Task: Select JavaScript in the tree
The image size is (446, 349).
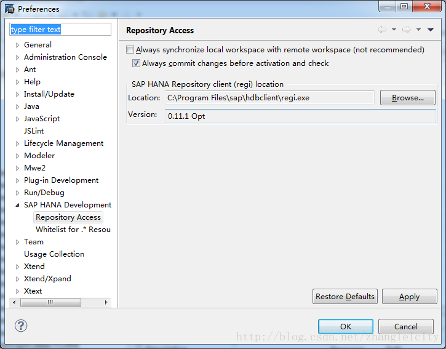Action: (x=42, y=119)
